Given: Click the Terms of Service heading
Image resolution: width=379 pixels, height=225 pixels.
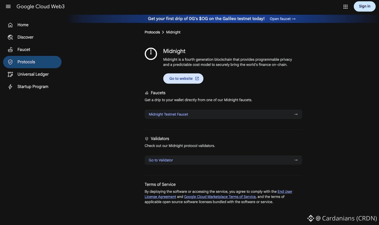Looking at the screenshot, I should pos(160,185).
